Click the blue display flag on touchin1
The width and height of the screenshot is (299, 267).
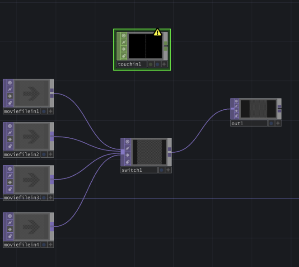157,64
